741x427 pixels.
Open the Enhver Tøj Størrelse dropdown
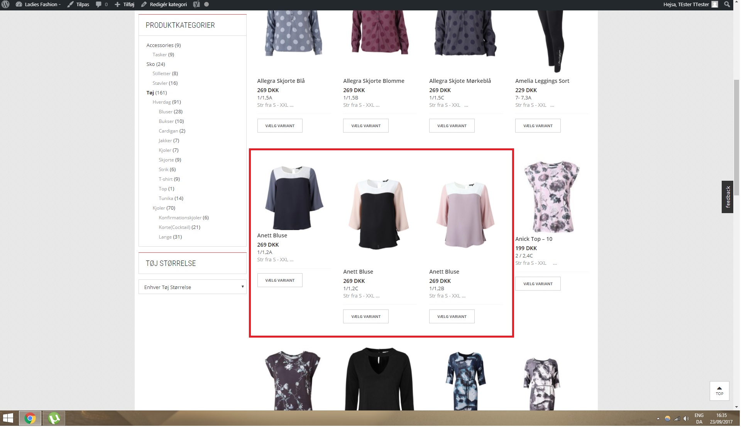pyautogui.click(x=192, y=287)
